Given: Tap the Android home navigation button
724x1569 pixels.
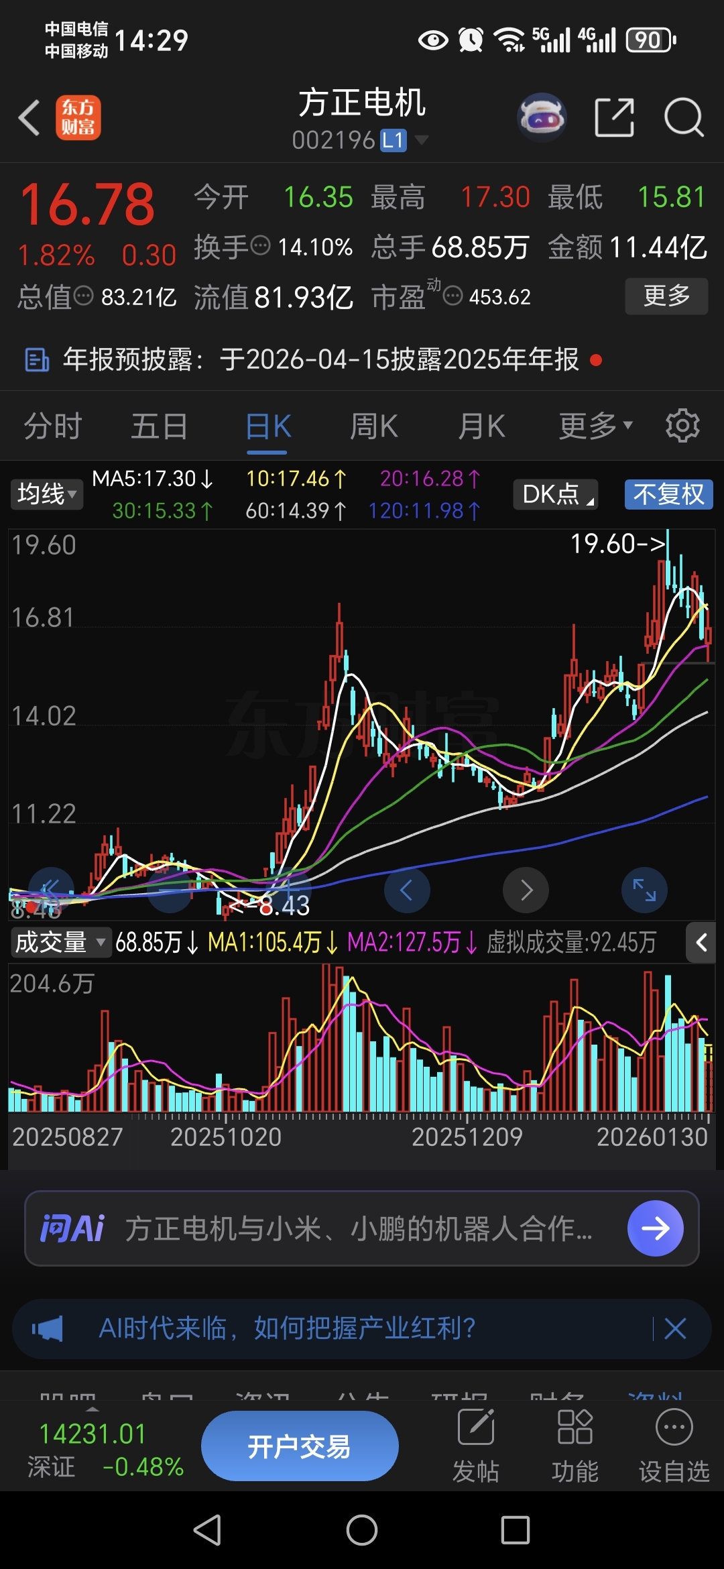Looking at the screenshot, I should (x=362, y=1531).
